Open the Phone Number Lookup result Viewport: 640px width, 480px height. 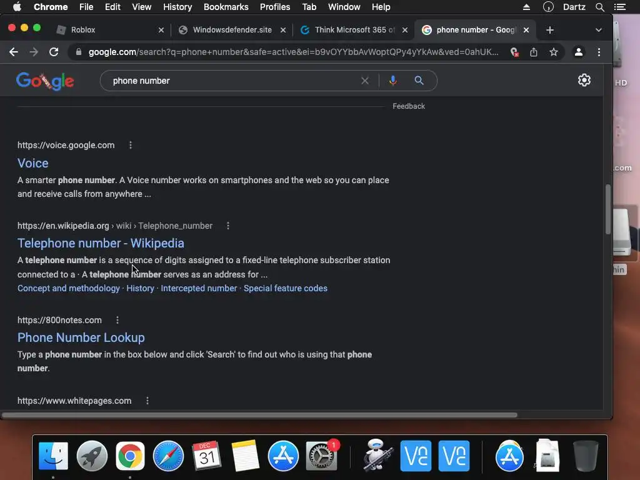click(x=81, y=337)
